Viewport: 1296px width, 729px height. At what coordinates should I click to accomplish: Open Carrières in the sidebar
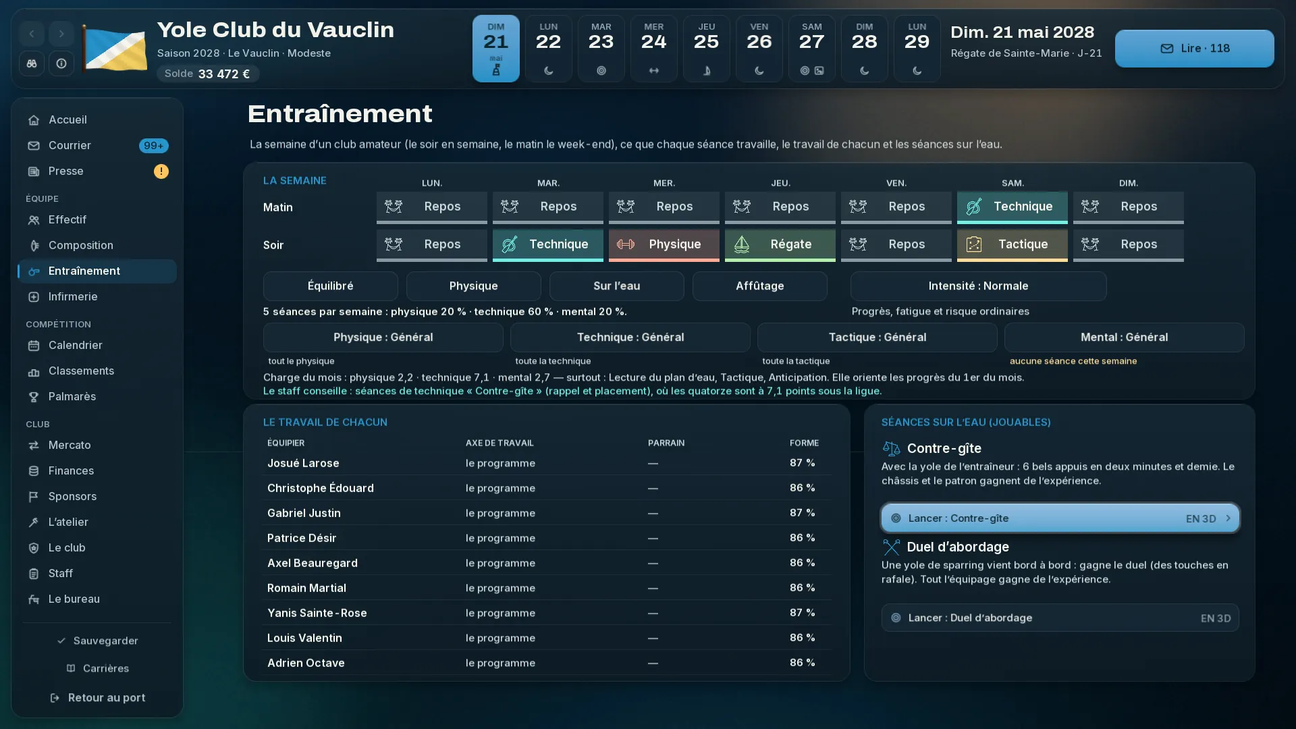pyautogui.click(x=97, y=668)
